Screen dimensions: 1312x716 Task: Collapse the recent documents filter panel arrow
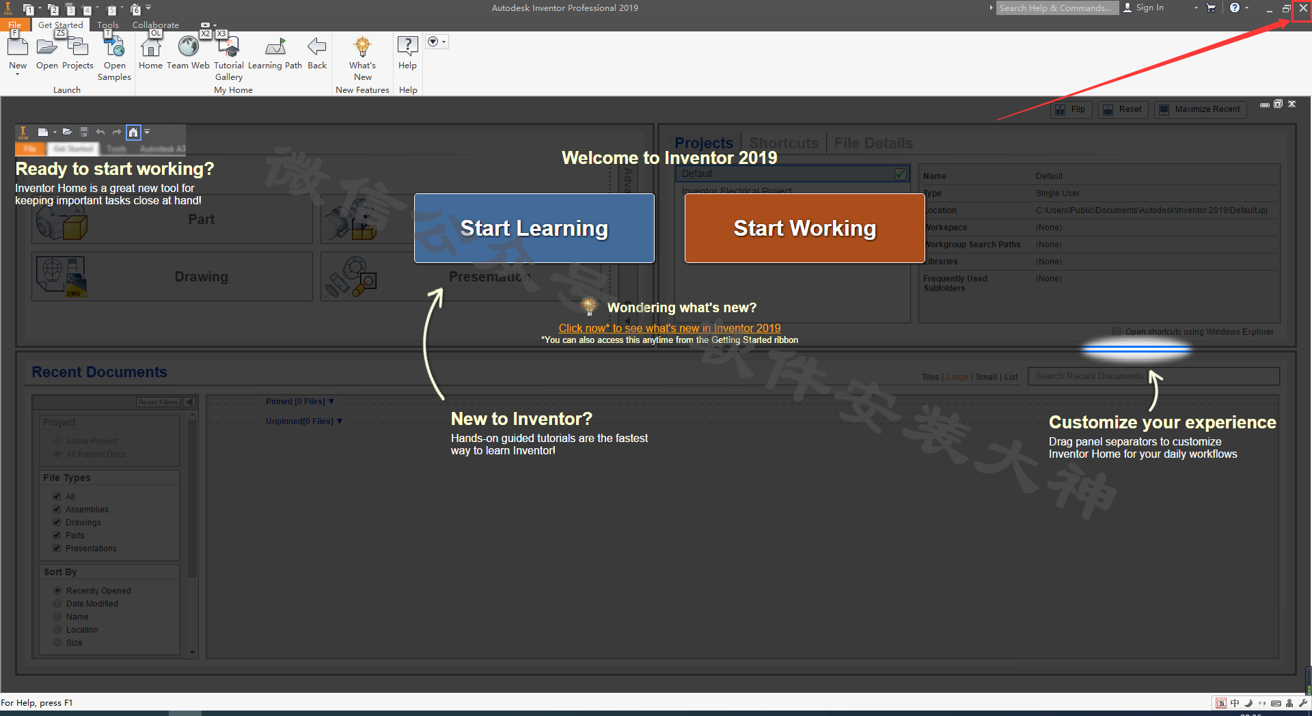coord(189,402)
